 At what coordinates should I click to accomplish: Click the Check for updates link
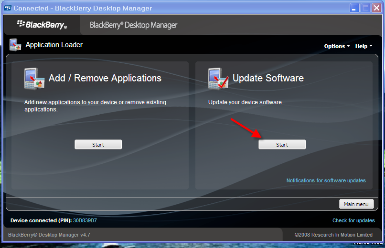pyautogui.click(x=353, y=220)
